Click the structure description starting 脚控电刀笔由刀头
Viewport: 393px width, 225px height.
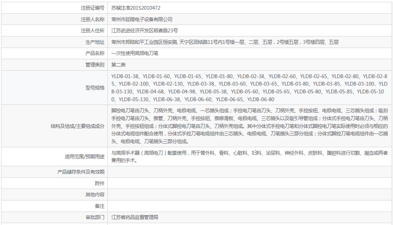tap(249, 126)
